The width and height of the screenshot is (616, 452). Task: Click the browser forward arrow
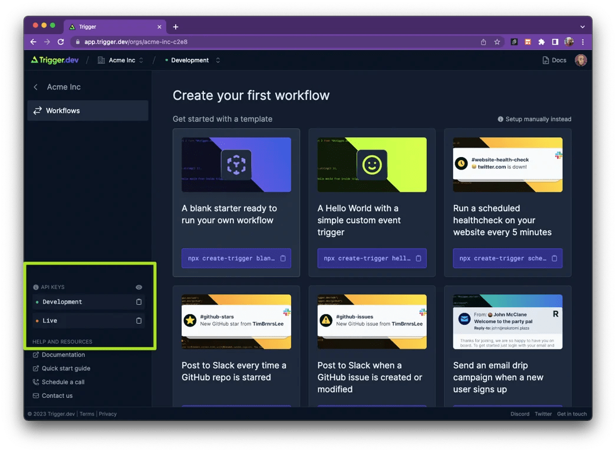coord(47,42)
